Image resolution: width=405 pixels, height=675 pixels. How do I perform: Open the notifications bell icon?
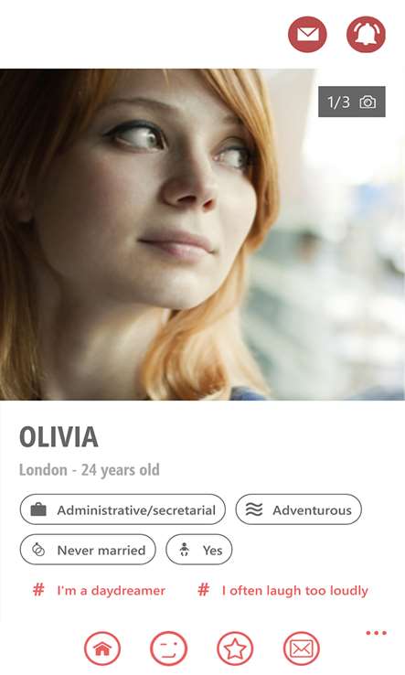point(366,35)
